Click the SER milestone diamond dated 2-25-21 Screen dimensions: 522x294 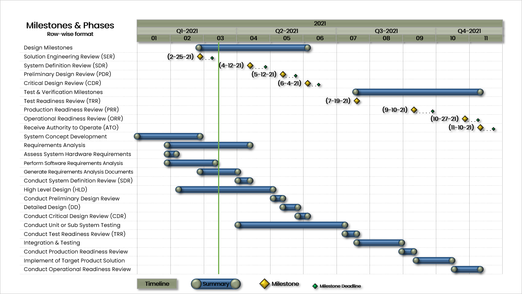tap(200, 57)
